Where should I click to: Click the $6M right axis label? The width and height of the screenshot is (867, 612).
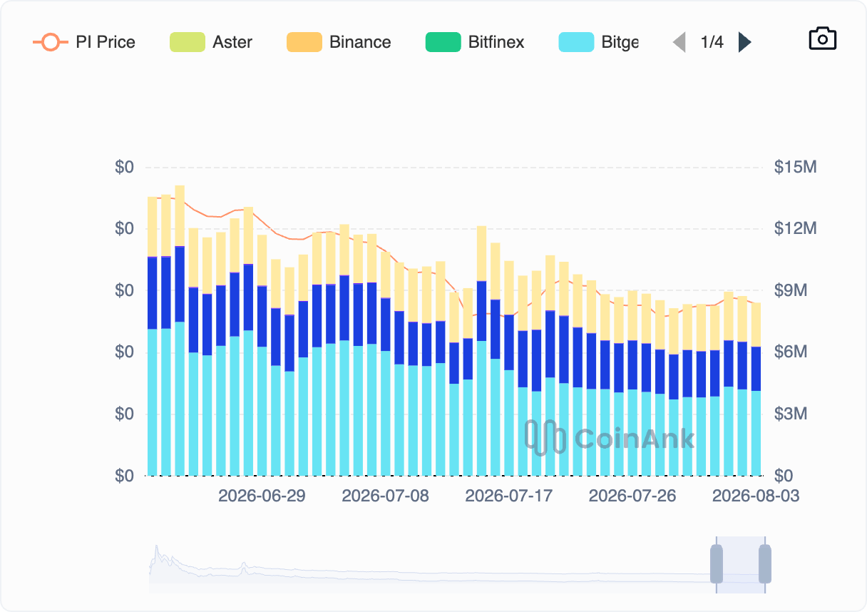(x=791, y=352)
